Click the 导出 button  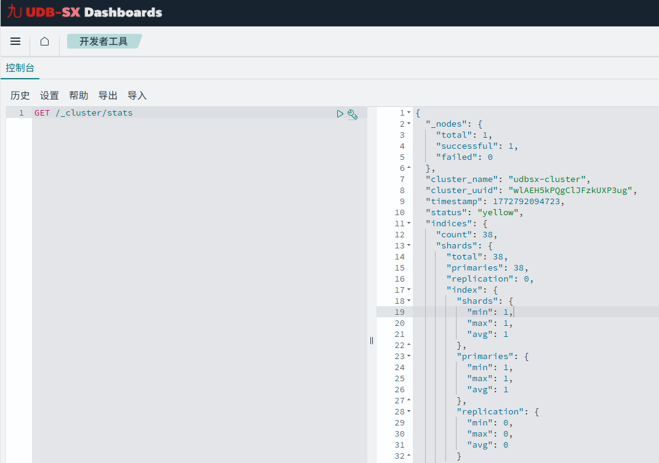point(107,95)
